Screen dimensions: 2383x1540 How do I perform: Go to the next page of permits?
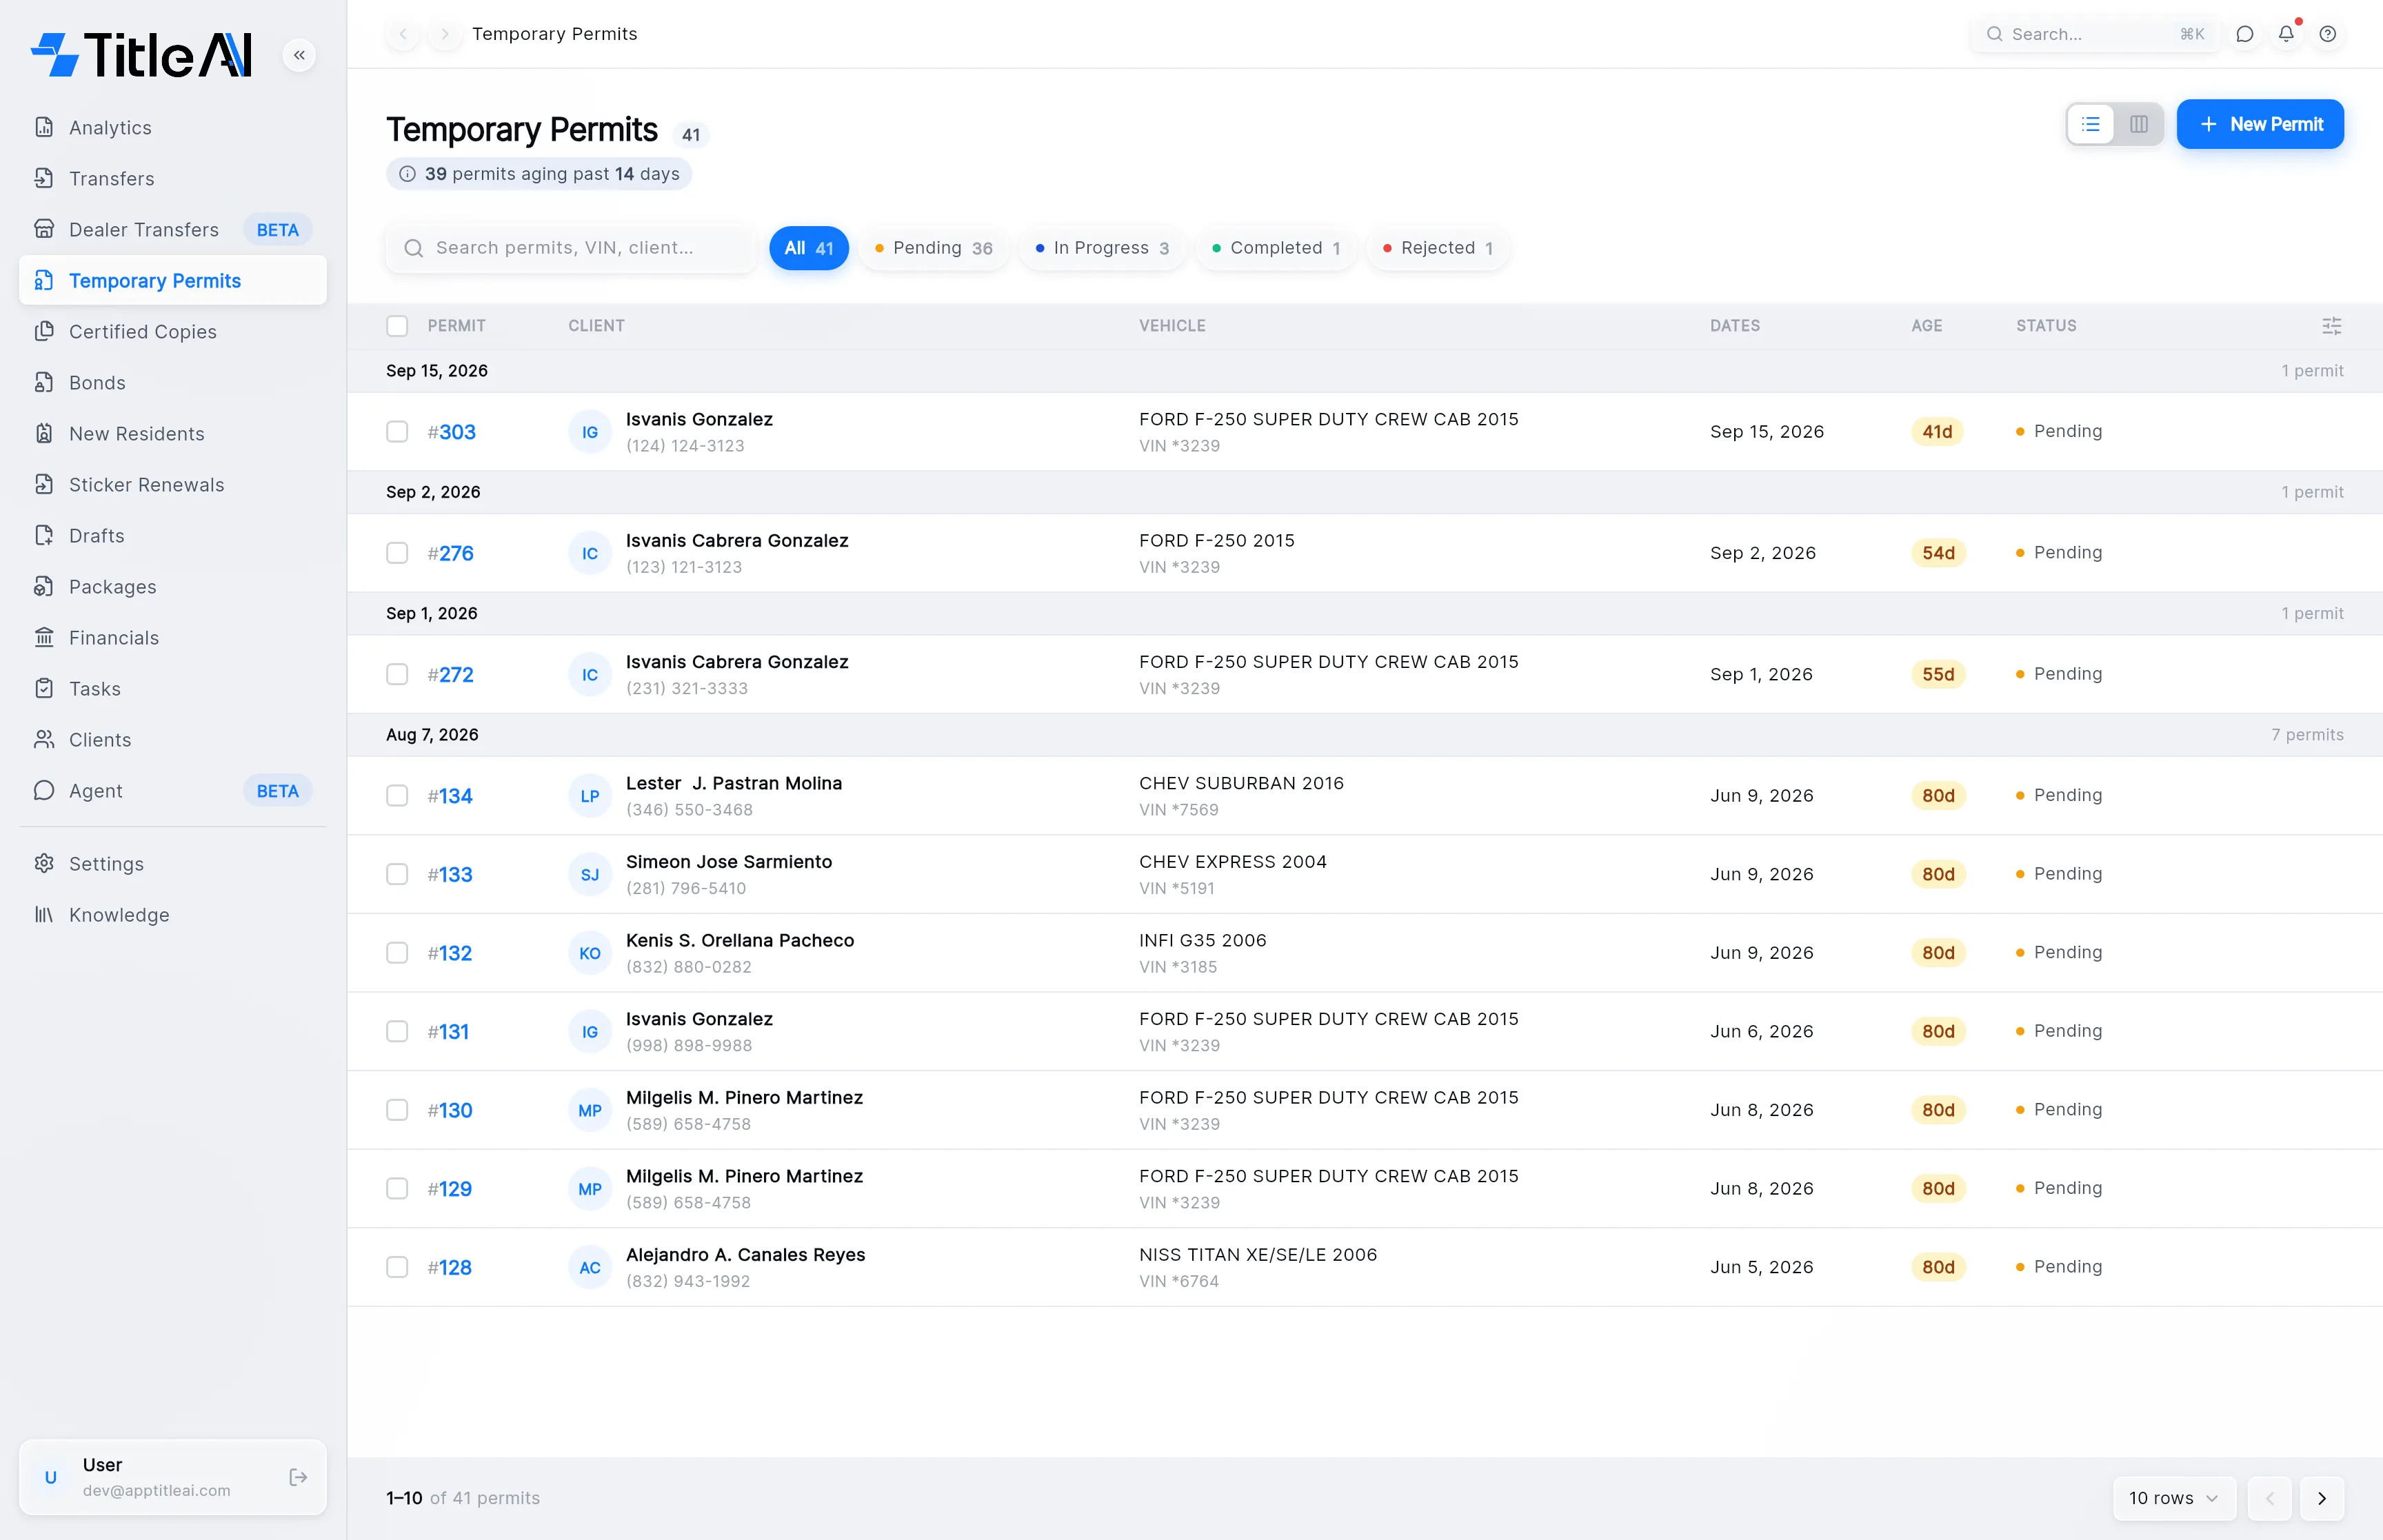pos(2322,1498)
